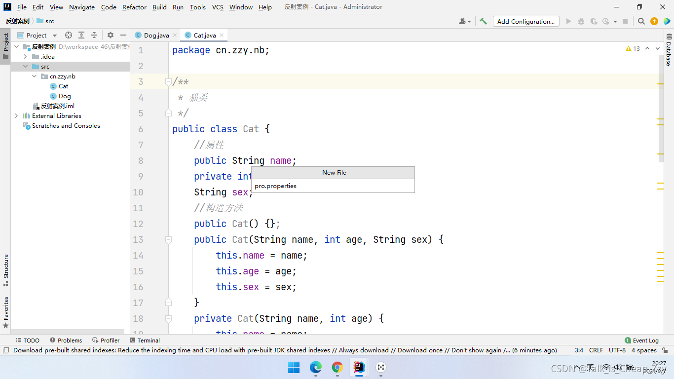674x379 pixels.
Task: Open Microsoft Edge from taskbar
Action: coord(315,367)
